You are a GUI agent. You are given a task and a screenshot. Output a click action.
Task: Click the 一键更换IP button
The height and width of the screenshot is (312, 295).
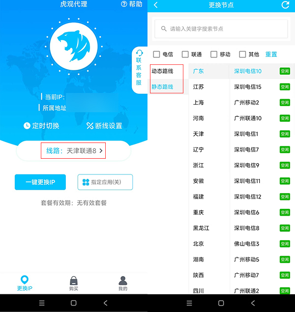[x=40, y=182]
